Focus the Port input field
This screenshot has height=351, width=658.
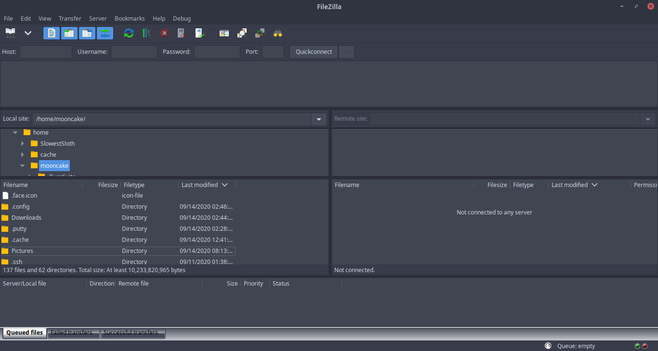point(273,52)
